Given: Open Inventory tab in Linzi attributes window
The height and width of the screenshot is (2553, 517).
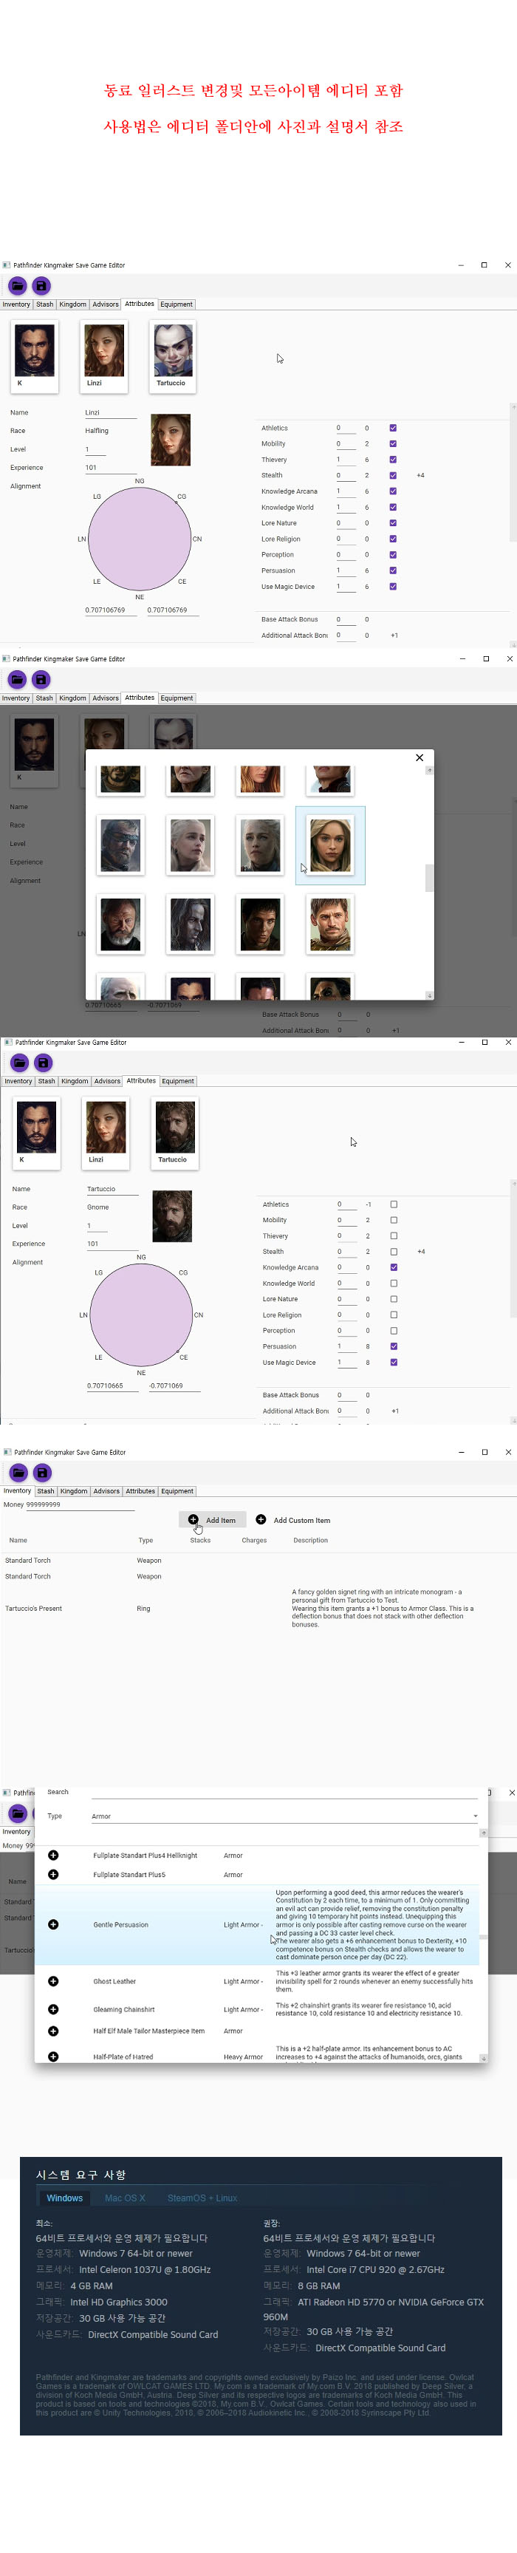Looking at the screenshot, I should click(17, 304).
